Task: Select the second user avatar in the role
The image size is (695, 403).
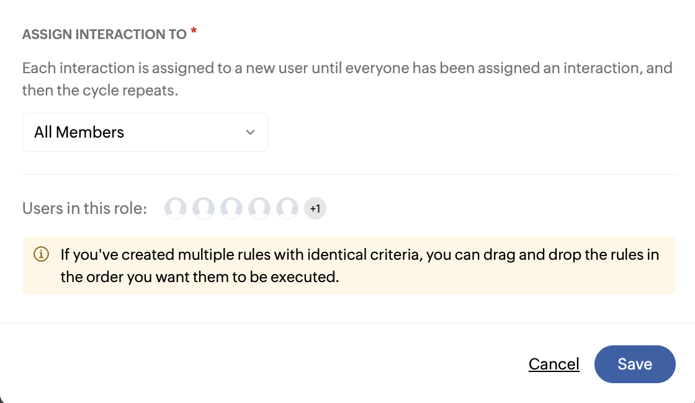Action: click(x=204, y=208)
